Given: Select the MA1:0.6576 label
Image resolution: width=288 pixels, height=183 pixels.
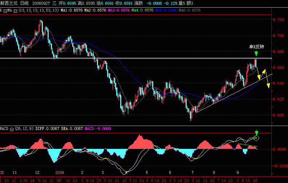Looking at the screenshot, I should (x=72, y=11).
